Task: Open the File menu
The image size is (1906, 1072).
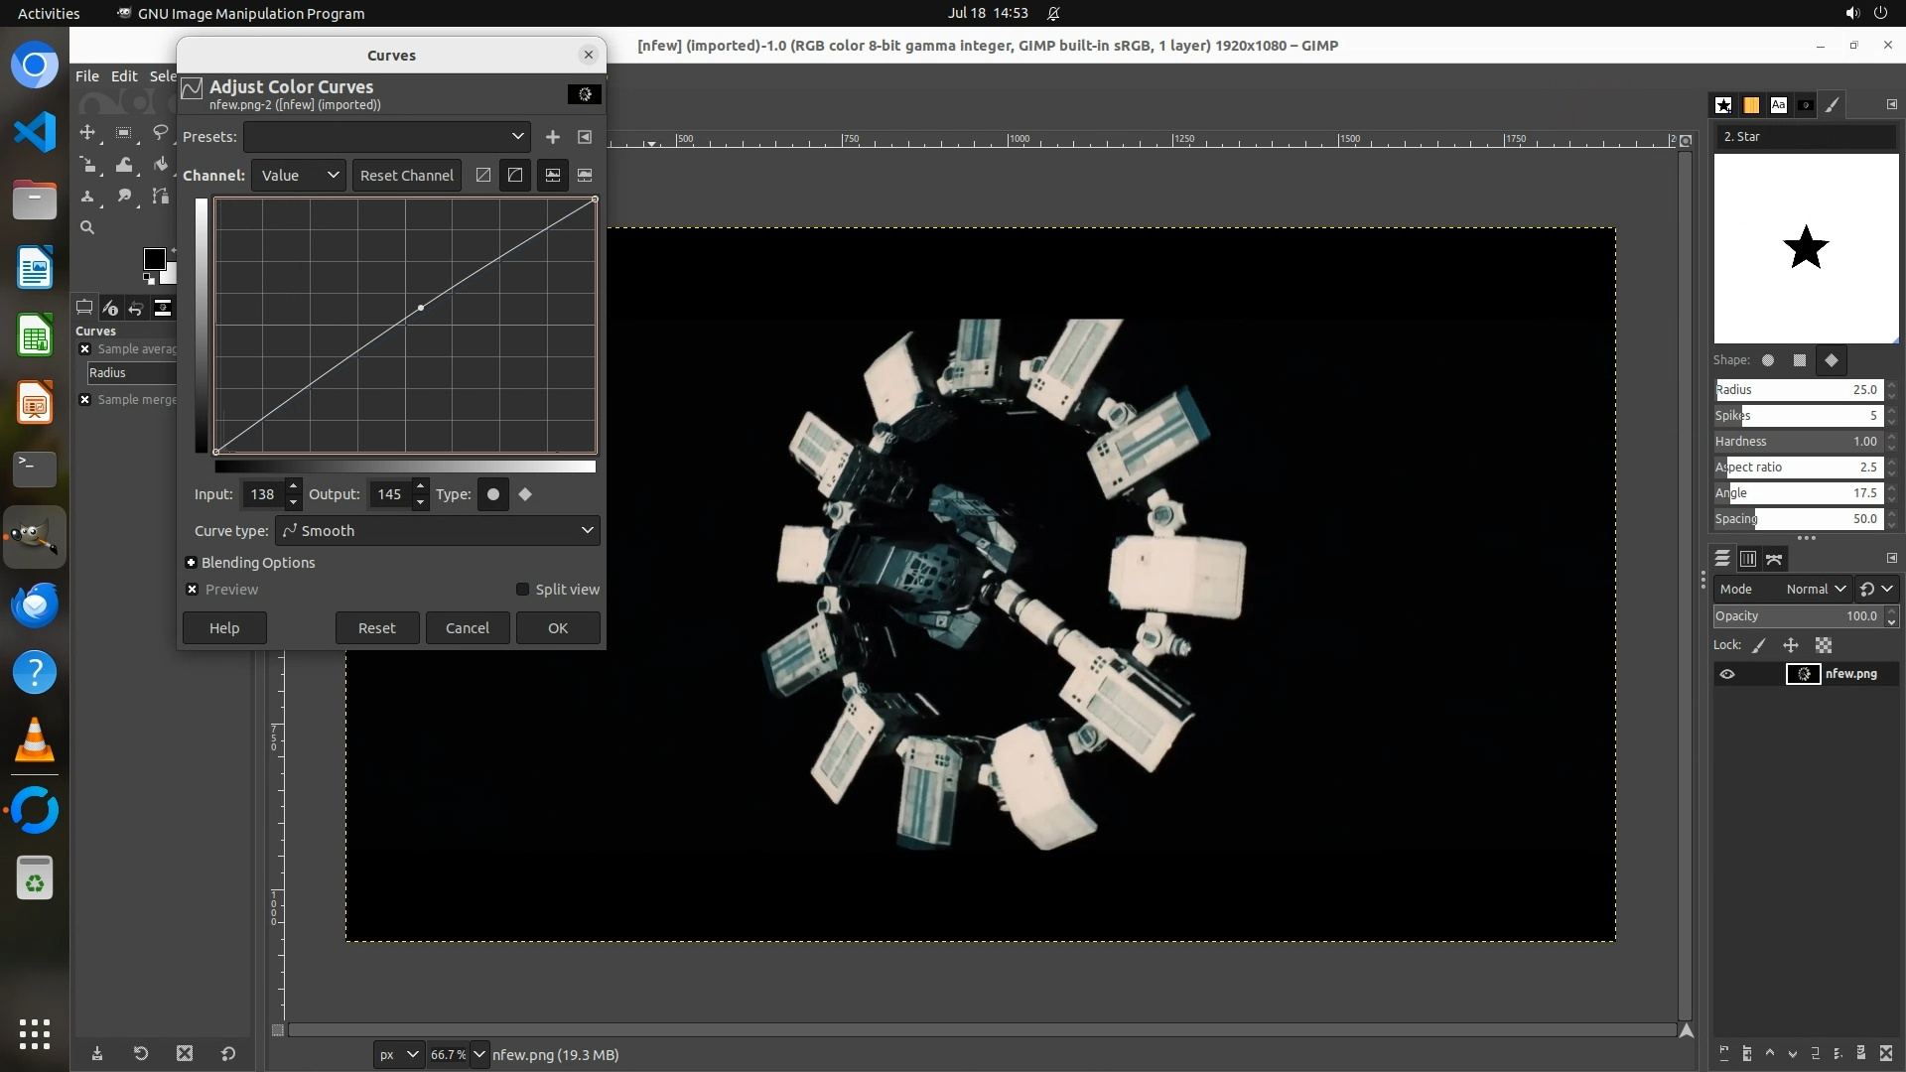Action: [x=87, y=76]
